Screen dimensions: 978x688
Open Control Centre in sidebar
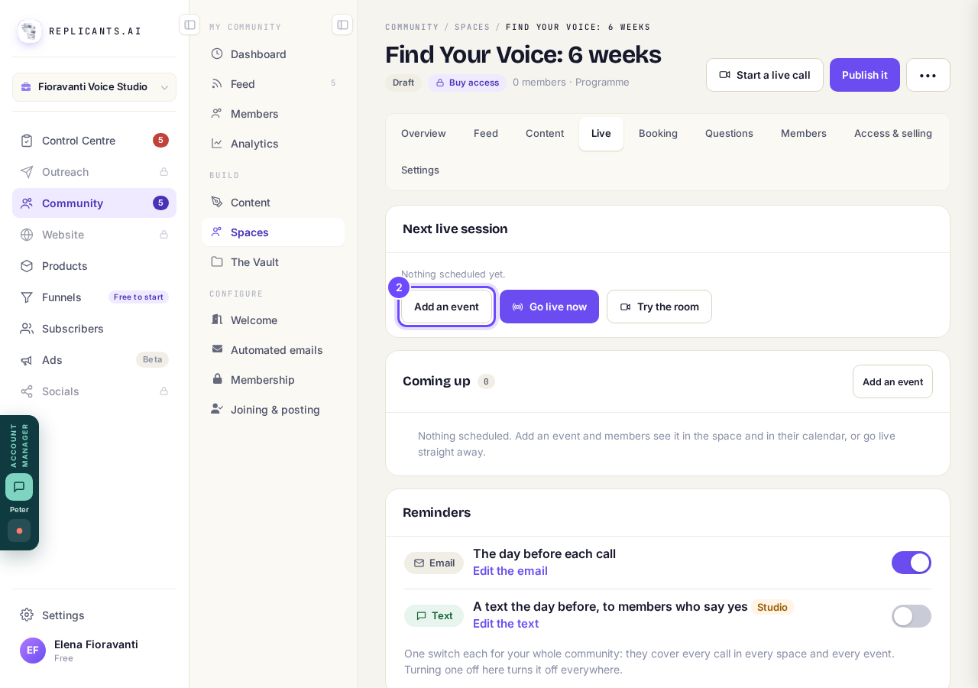click(x=94, y=141)
